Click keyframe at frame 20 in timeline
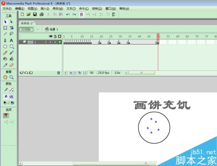The width and height of the screenshot is (217, 166). (x=101, y=42)
